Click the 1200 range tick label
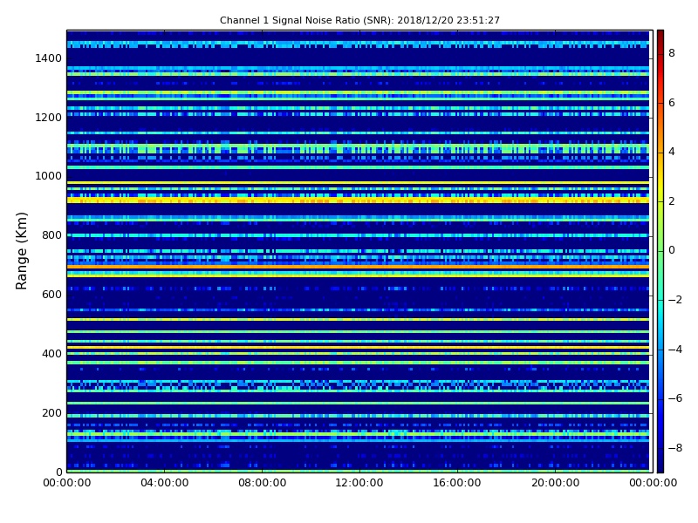The height and width of the screenshot is (523, 698). coord(49,118)
